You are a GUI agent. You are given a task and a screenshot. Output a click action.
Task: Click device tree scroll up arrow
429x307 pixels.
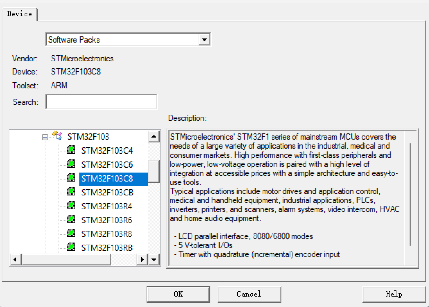point(154,137)
